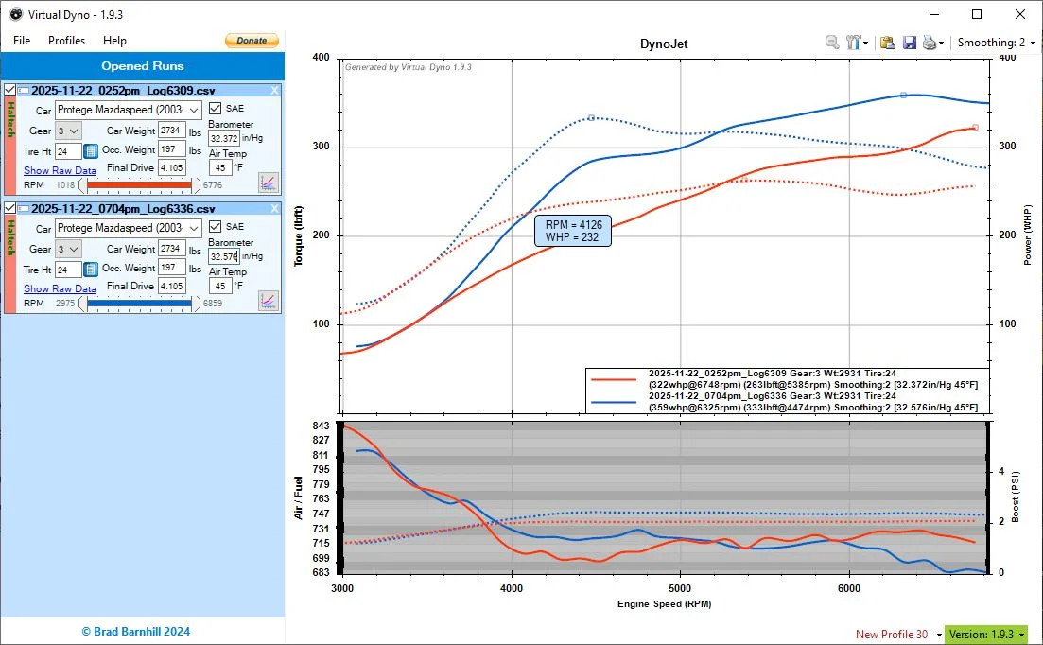Expand Car dropdown for Log6309 run
The image size is (1043, 645).
(x=195, y=111)
